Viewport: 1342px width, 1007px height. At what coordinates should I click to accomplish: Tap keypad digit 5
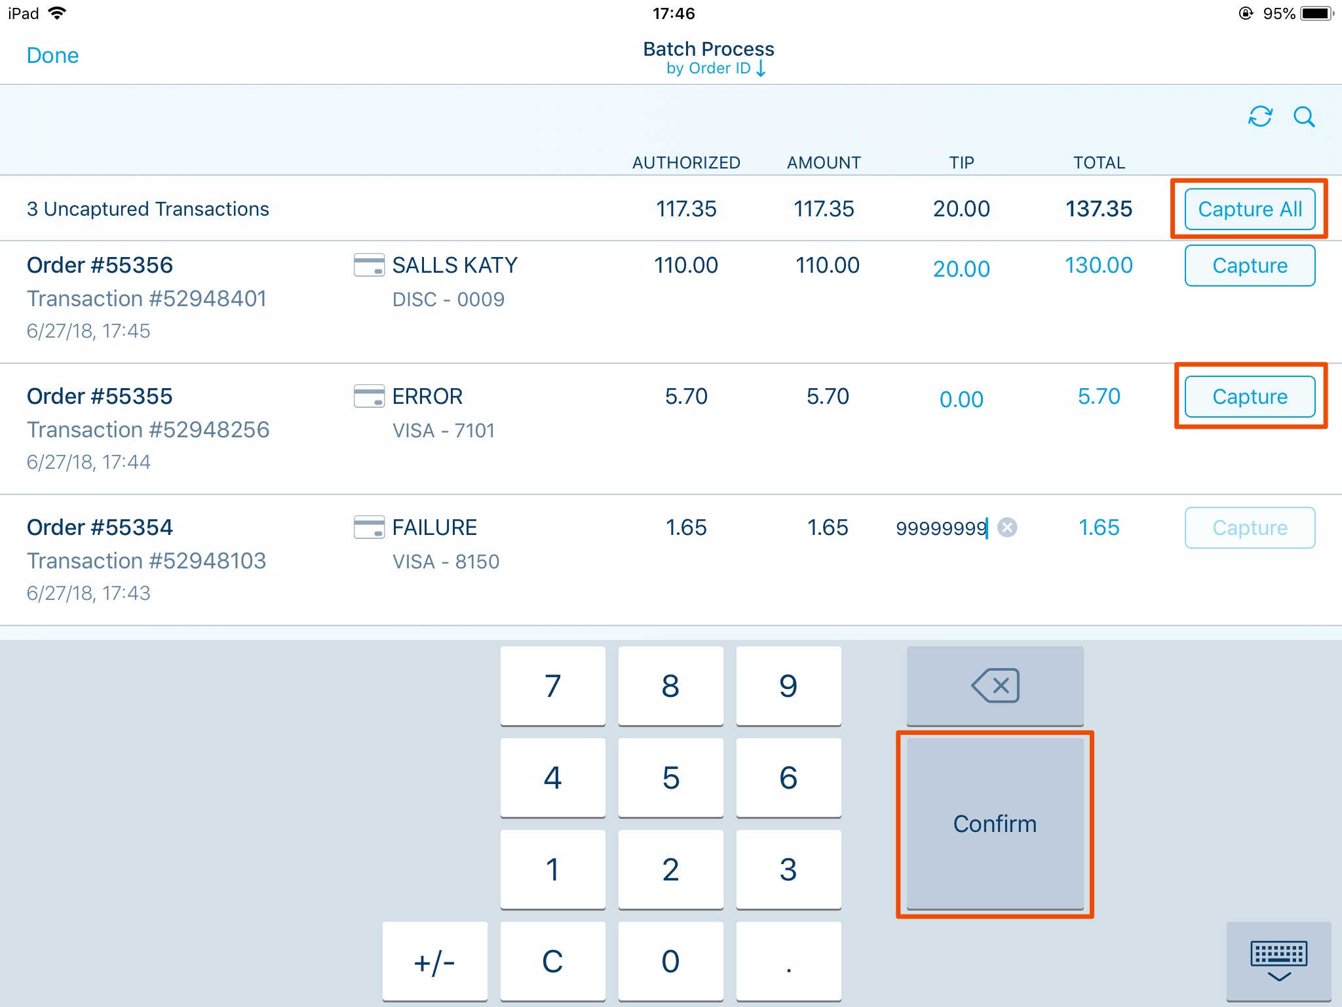(x=670, y=778)
